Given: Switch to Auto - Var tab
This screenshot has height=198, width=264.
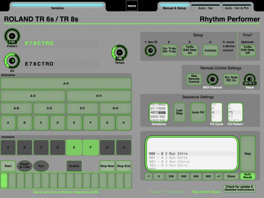Looking at the screenshot, I should [205, 7].
